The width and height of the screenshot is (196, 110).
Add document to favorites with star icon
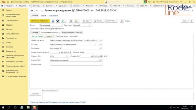42,11
